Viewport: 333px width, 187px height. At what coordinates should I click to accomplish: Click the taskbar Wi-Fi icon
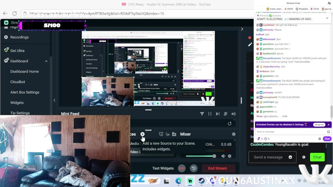pyautogui.click(x=299, y=181)
